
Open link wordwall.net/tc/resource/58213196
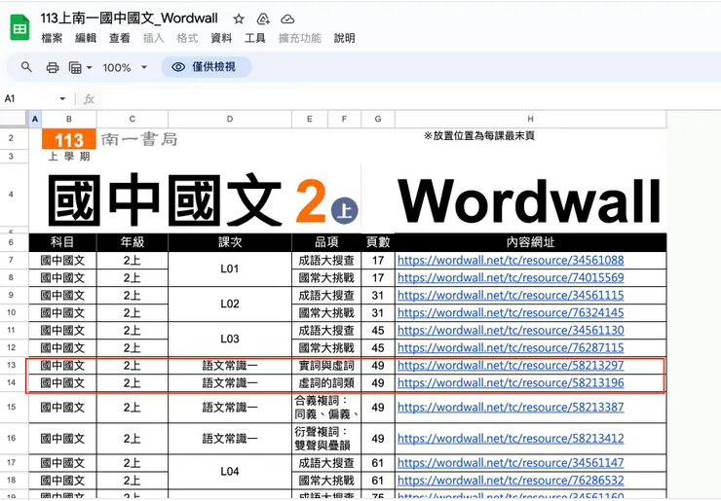(x=511, y=382)
